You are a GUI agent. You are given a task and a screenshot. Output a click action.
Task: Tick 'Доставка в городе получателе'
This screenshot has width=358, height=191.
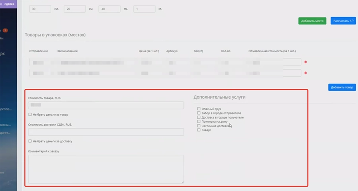(199, 117)
